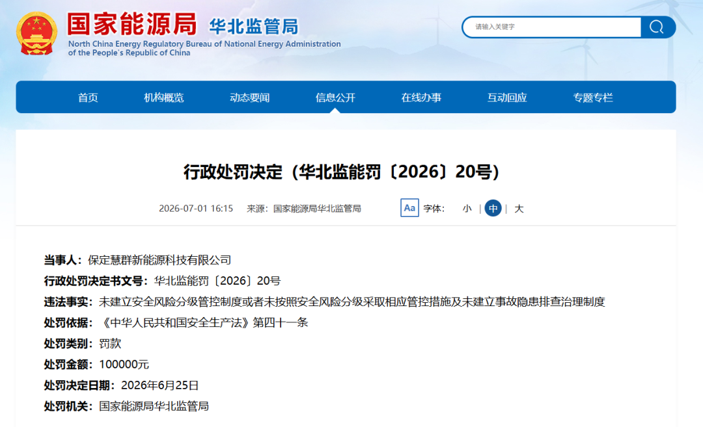Image resolution: width=703 pixels, height=427 pixels.
Task: Click the penalty type 罚款
Action: coord(110,344)
